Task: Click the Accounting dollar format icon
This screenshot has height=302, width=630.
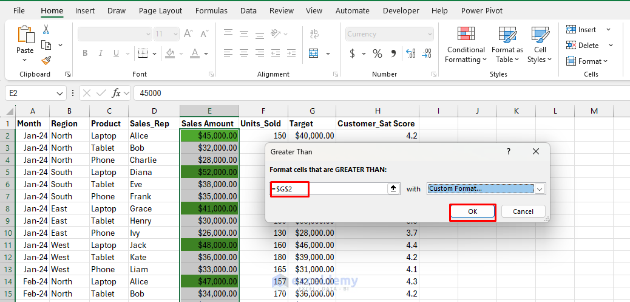Action: point(353,53)
